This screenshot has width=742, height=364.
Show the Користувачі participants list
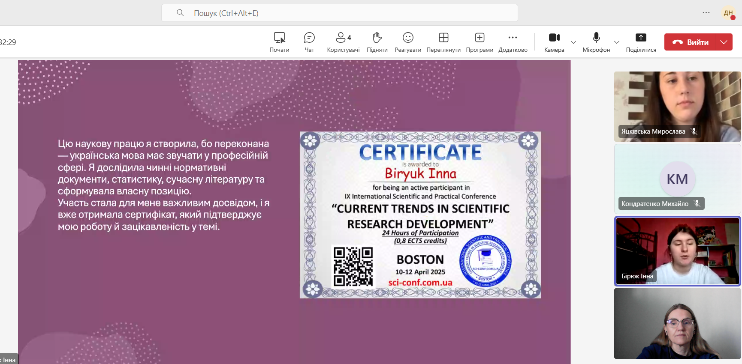pyautogui.click(x=343, y=42)
